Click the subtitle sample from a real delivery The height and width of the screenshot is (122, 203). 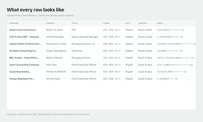40,16
